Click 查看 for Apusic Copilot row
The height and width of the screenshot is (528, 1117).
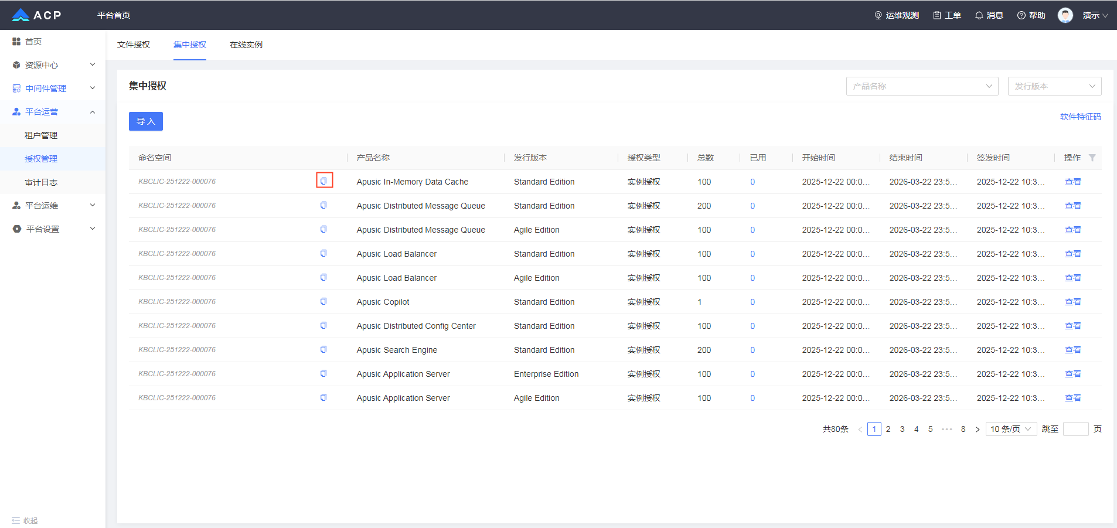[1073, 302]
